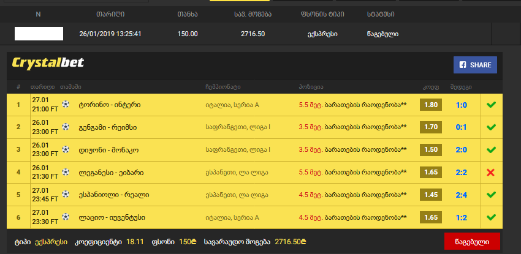Click the 150.00 stake amount cell
521x254 pixels.
click(188, 34)
